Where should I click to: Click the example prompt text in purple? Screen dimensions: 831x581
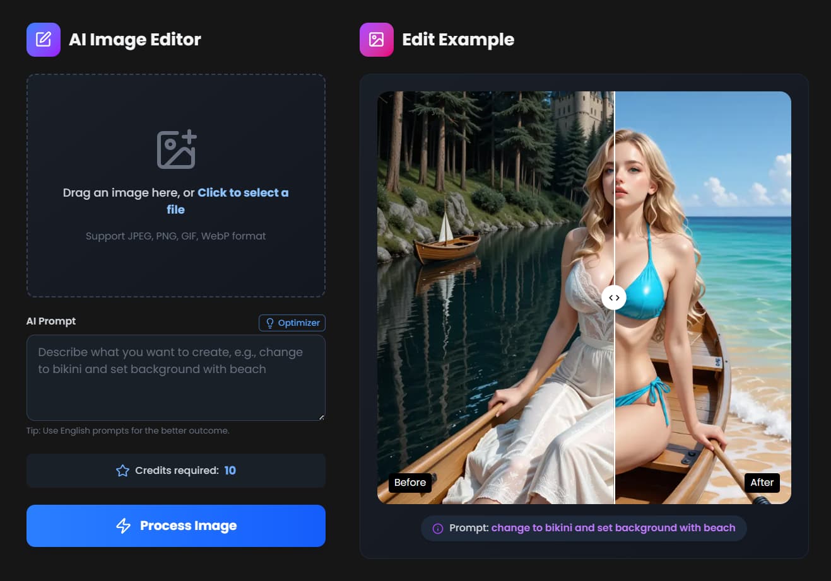tap(613, 528)
